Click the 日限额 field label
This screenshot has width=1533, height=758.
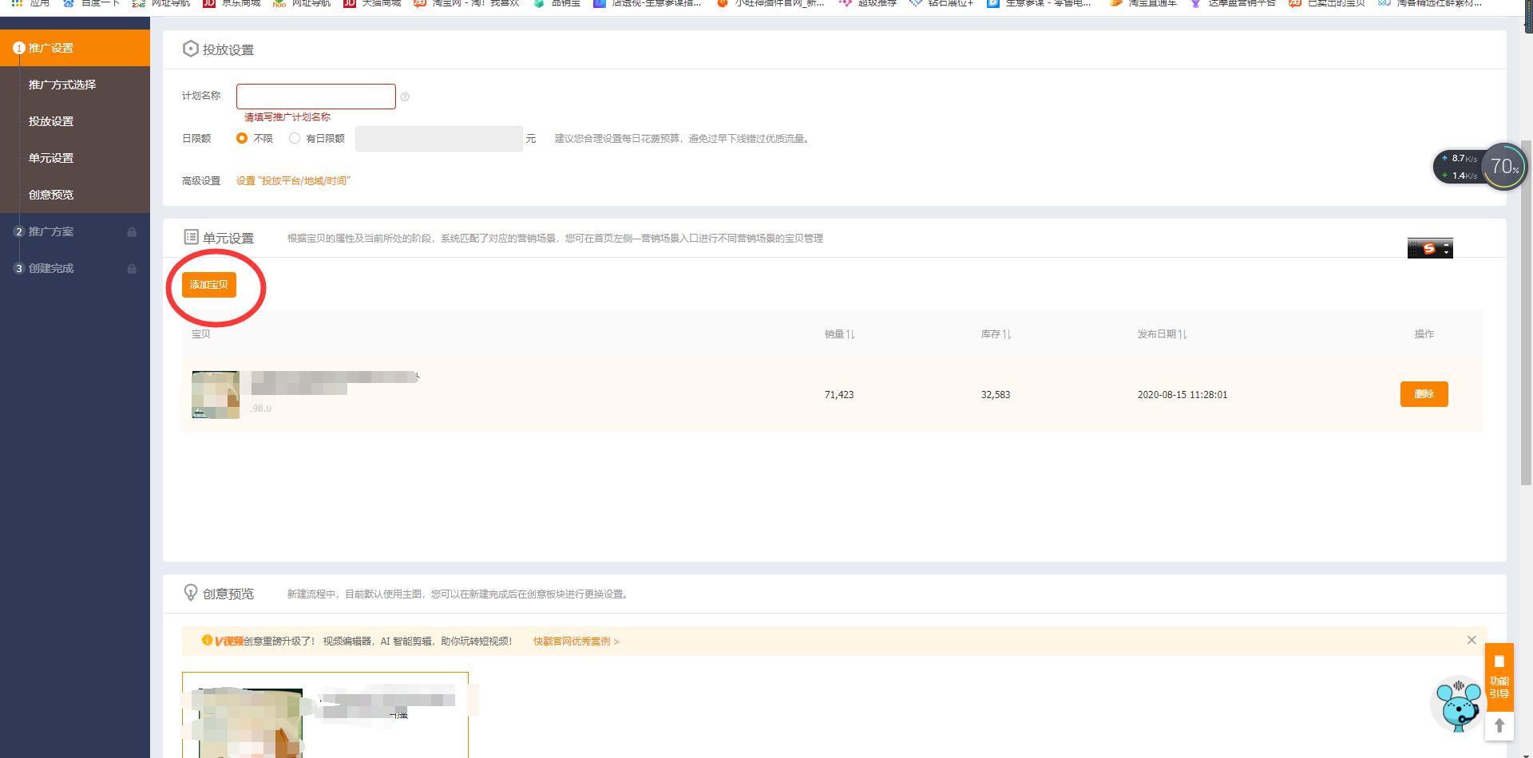pyautogui.click(x=196, y=139)
